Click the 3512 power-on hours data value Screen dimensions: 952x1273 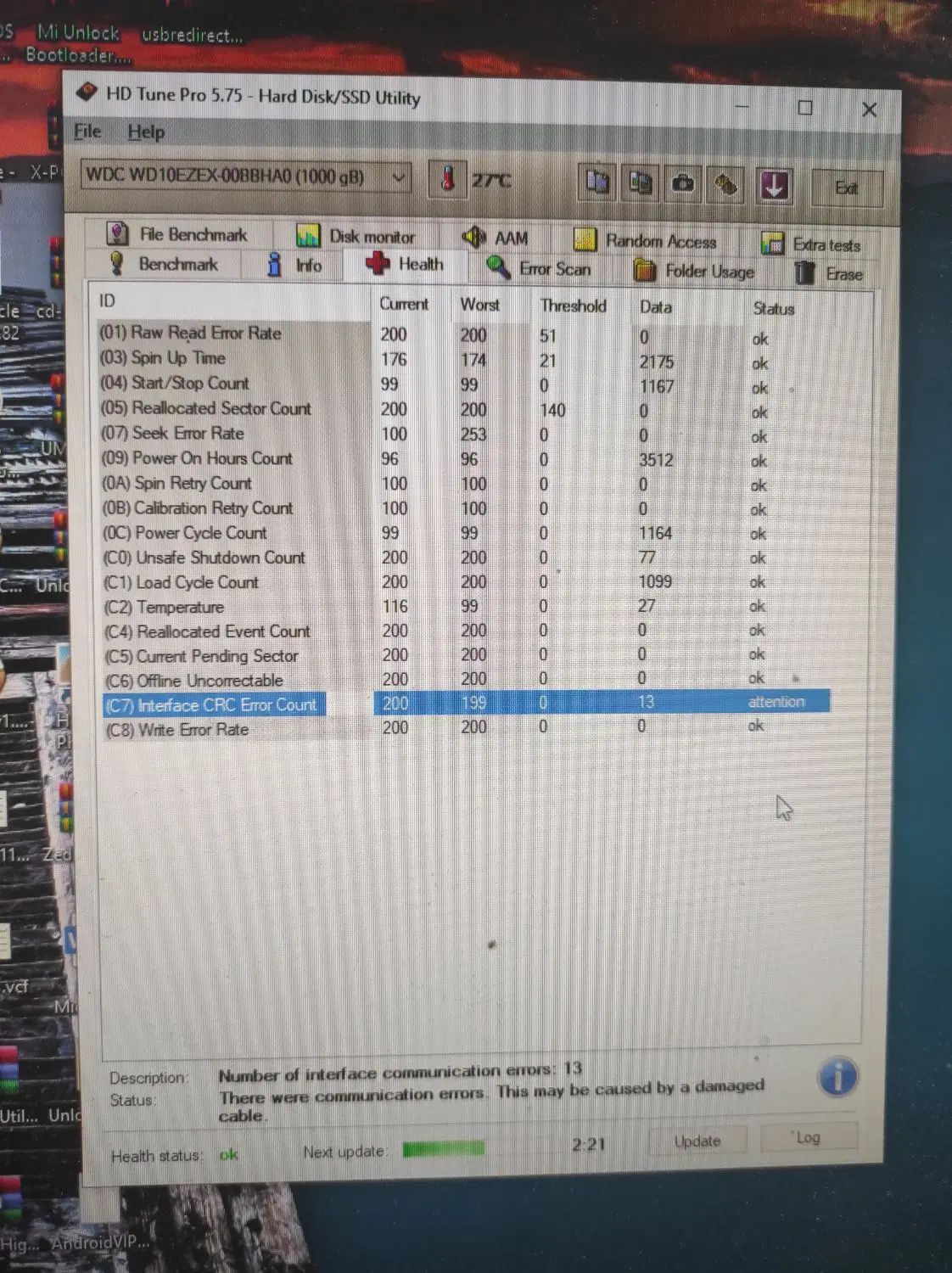click(x=656, y=460)
